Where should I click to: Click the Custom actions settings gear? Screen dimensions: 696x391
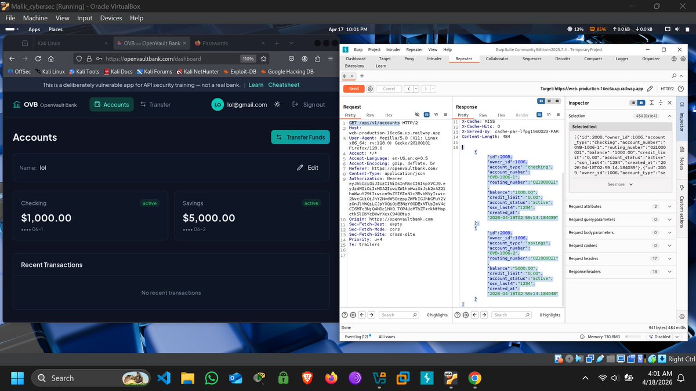[682, 317]
